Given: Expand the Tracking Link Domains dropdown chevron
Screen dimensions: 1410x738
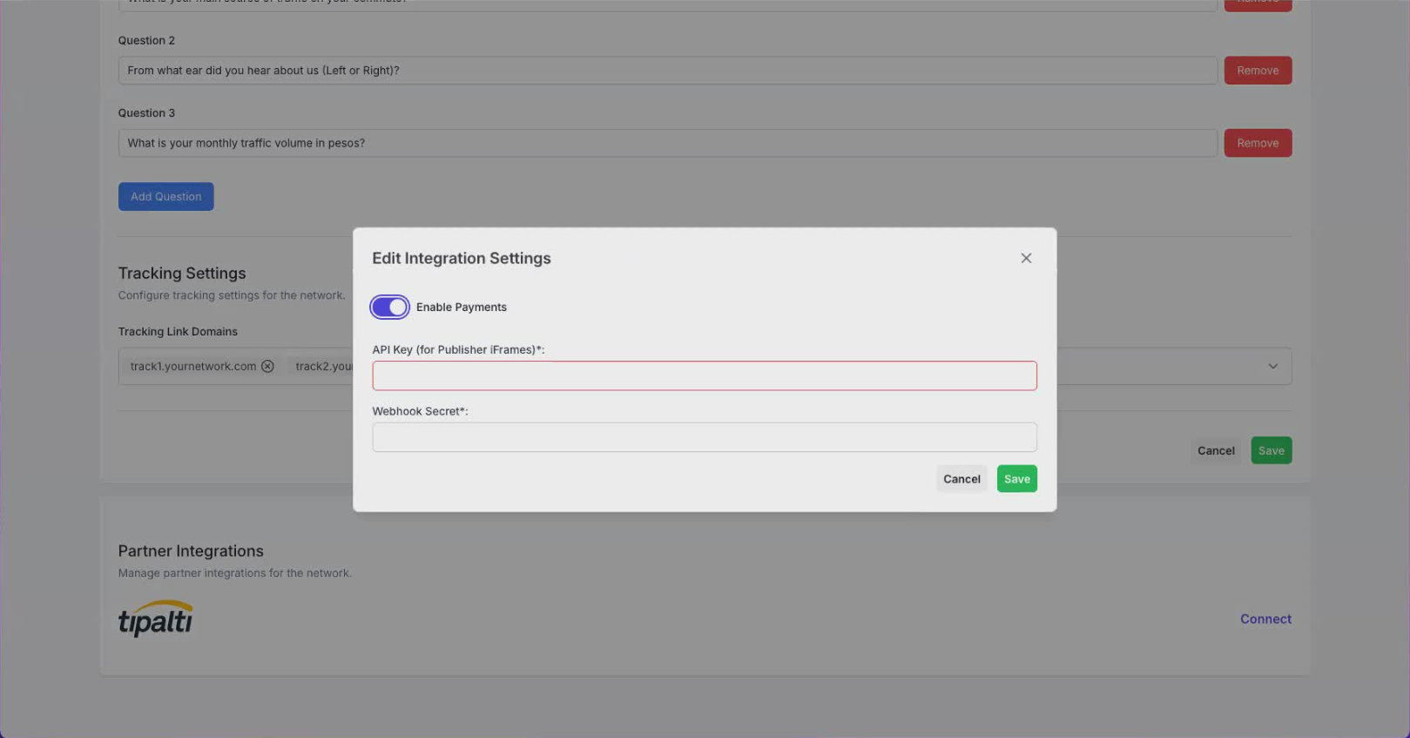Looking at the screenshot, I should [x=1272, y=367].
